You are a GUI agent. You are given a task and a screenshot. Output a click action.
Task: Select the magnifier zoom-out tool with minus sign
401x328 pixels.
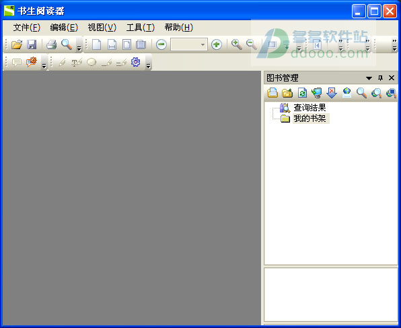(x=252, y=44)
